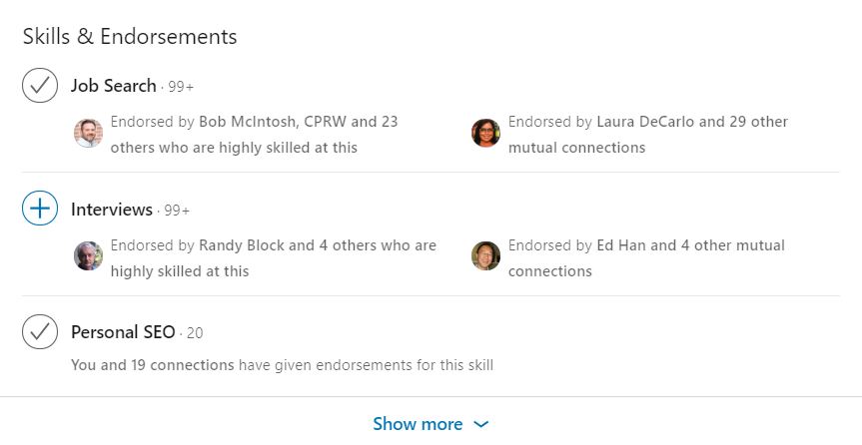Endorse the Interviews skill with plus icon
862x445 pixels.
40,209
